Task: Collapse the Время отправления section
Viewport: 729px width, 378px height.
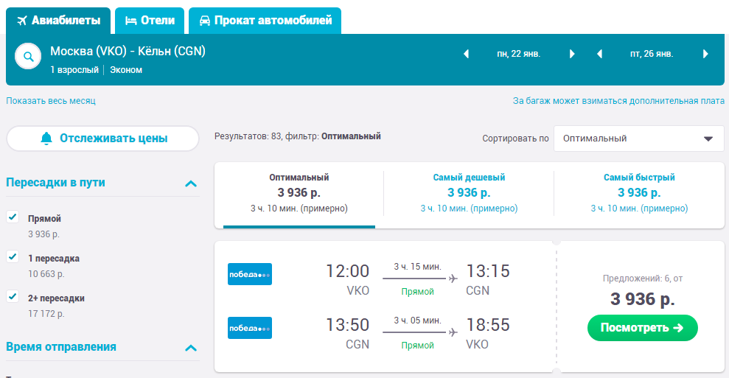Action: tap(191, 348)
